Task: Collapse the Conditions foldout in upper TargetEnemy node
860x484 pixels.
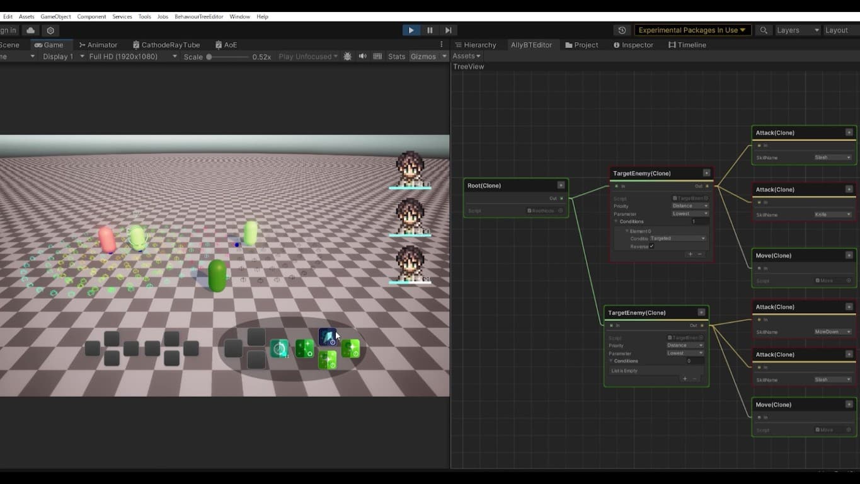Action: tap(617, 222)
